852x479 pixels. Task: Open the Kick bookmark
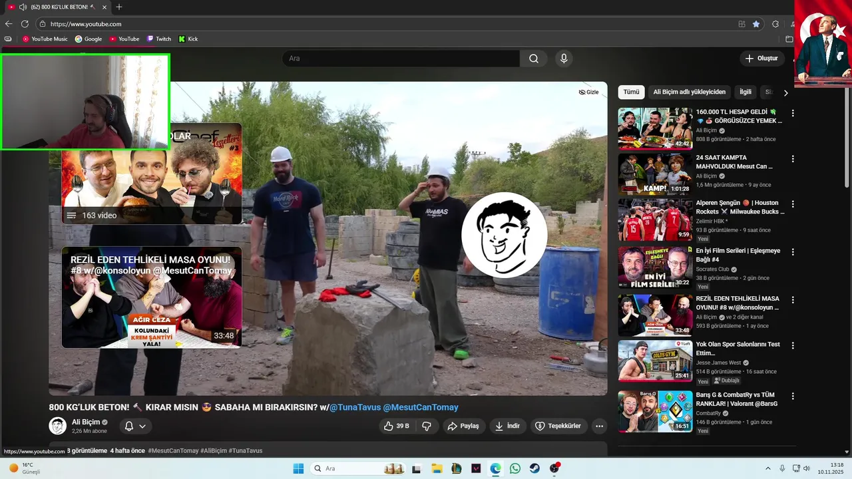coord(188,39)
